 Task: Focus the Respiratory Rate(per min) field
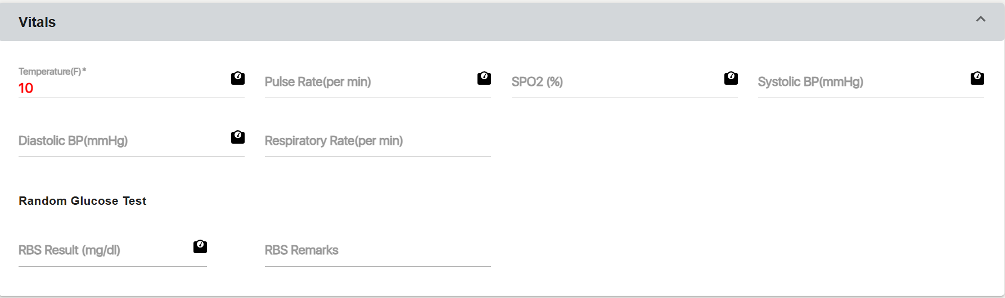pyautogui.click(x=378, y=141)
